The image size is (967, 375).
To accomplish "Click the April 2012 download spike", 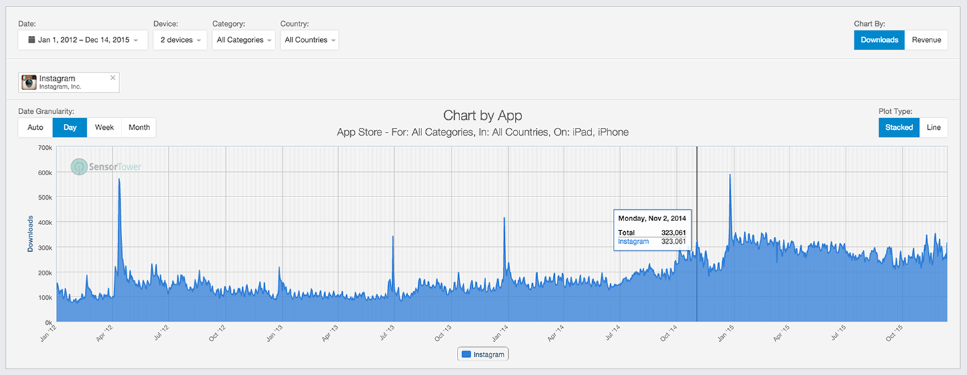I will pos(119,181).
